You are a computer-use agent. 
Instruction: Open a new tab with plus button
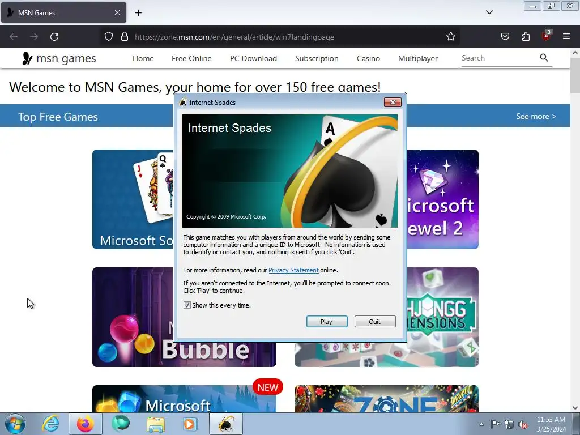(138, 13)
